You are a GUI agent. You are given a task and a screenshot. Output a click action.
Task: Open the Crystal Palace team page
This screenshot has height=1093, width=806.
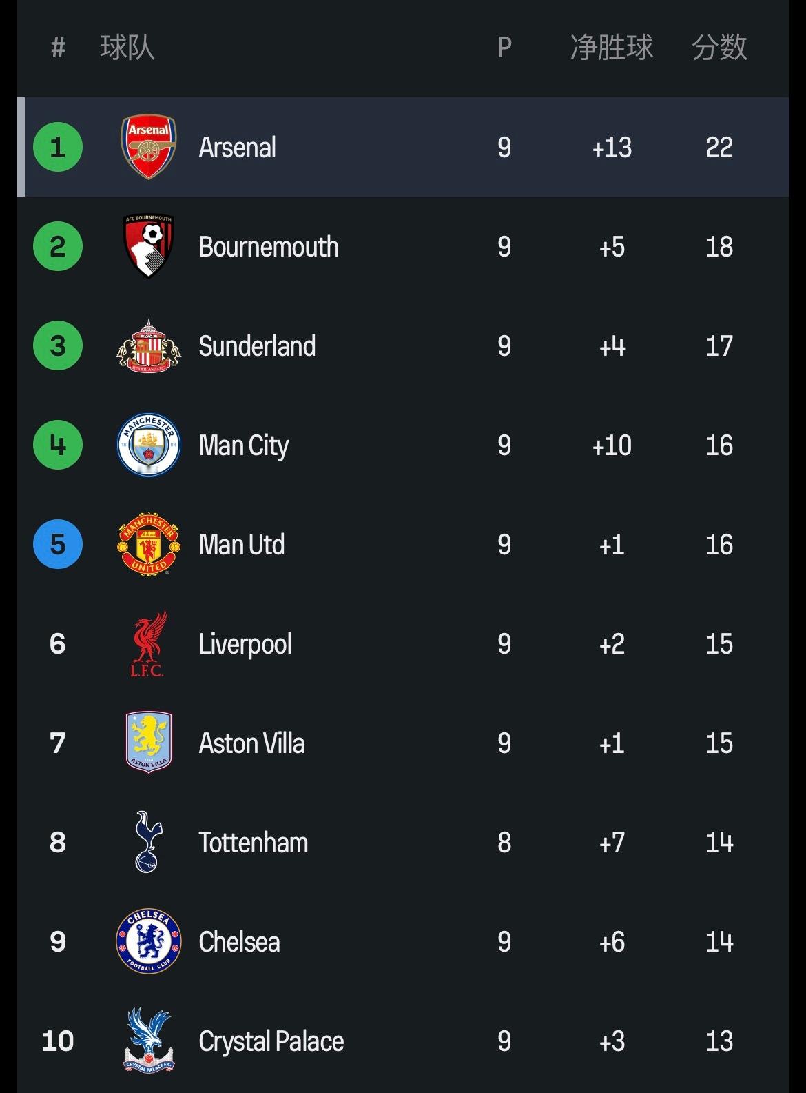(x=271, y=1041)
